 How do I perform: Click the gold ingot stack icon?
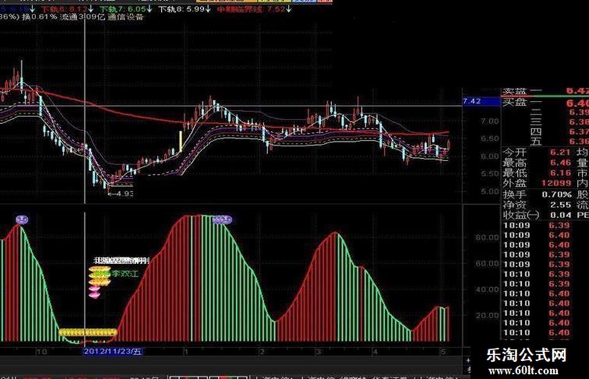pos(100,276)
